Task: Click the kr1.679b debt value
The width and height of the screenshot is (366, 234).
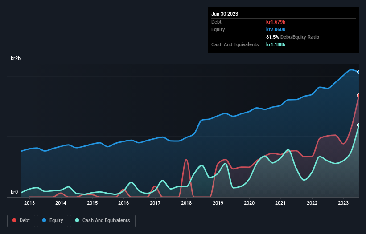Action: [276, 22]
